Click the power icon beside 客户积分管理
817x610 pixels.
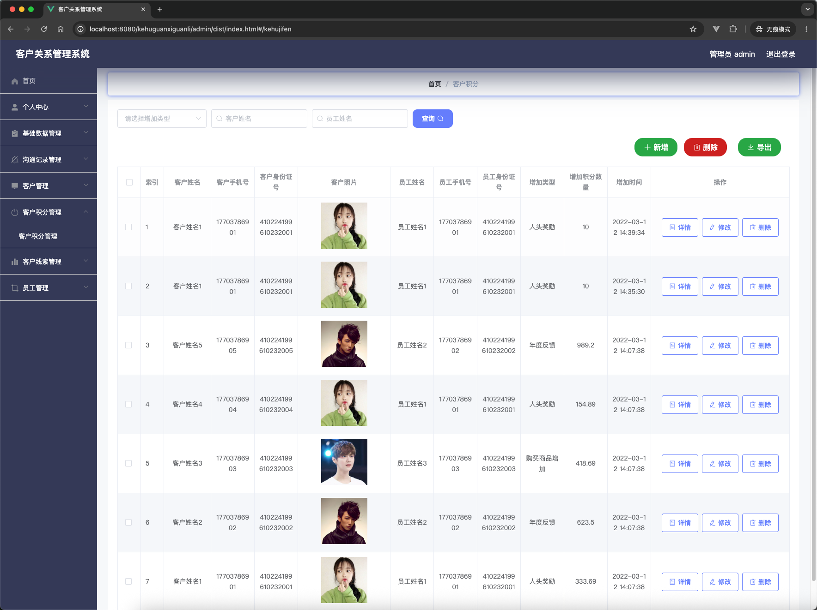(15, 212)
